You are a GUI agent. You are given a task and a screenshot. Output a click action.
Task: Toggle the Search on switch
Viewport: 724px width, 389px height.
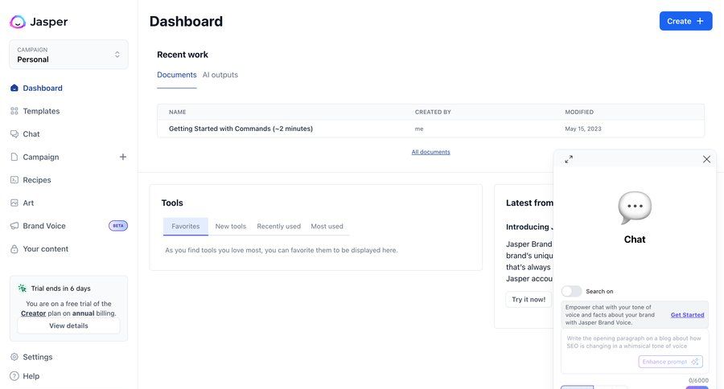point(572,291)
